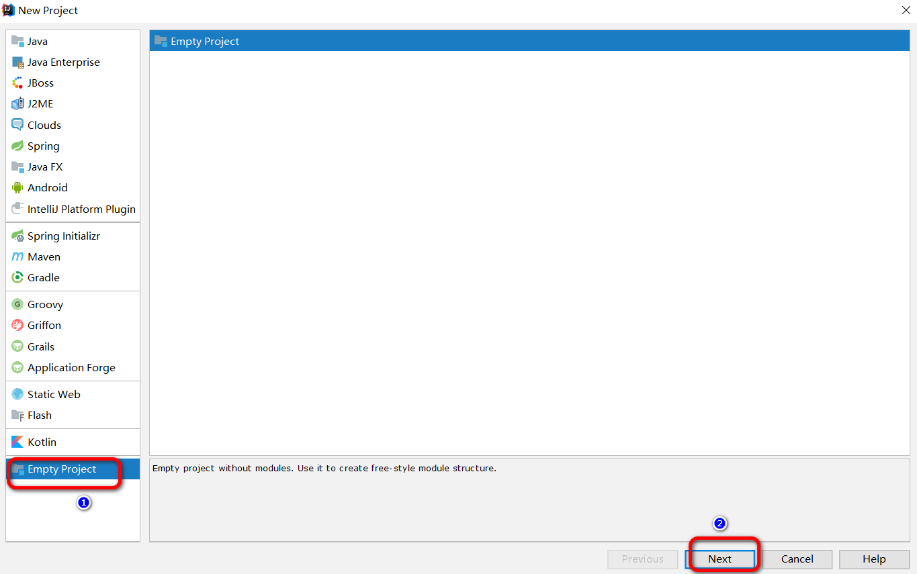Screen dimensions: 917x574
Task: Choose the Kotlin 'K' icon
Action: tap(17, 442)
